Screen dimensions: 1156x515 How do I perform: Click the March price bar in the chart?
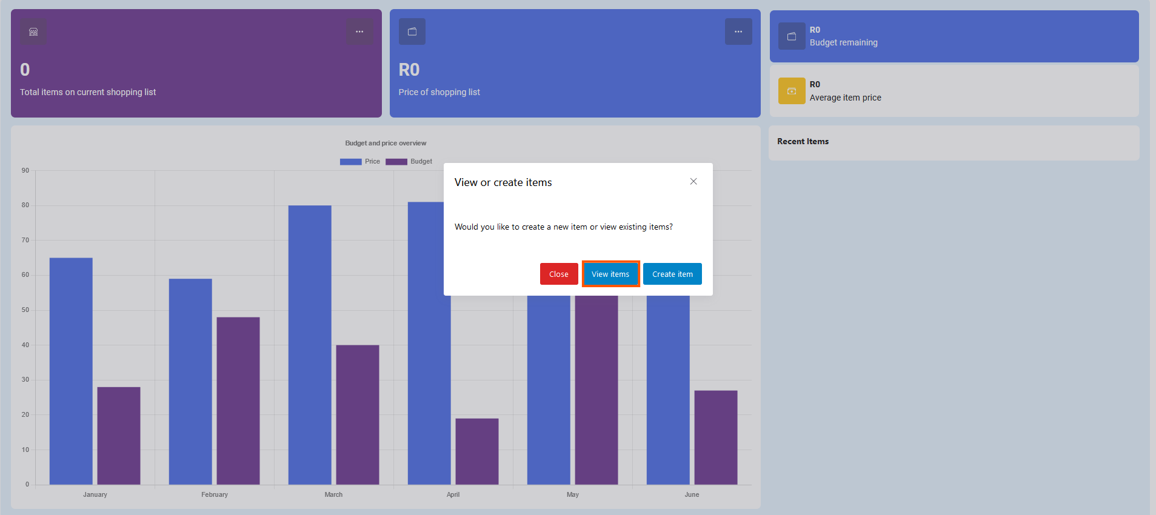[310, 345]
